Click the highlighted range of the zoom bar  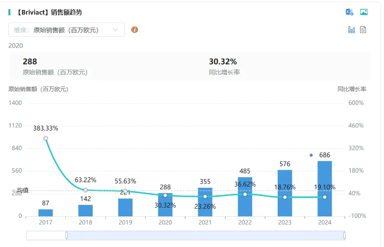pos(205,236)
